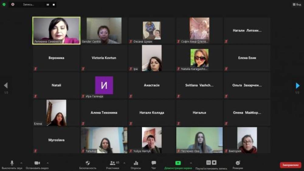The image size is (304, 171).
Task: Go to previous page of participants
Action: coord(6,86)
